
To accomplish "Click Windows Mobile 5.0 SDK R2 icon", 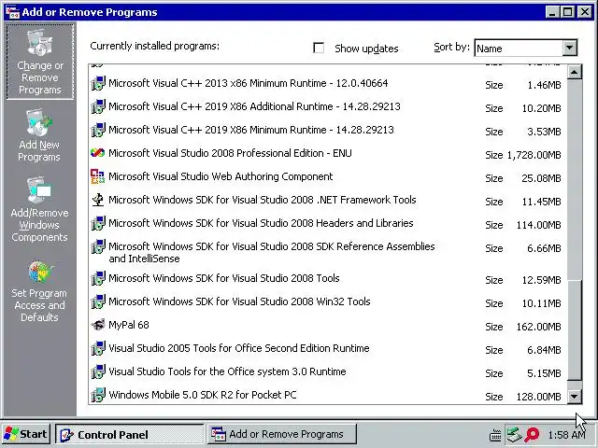I will coord(98,395).
